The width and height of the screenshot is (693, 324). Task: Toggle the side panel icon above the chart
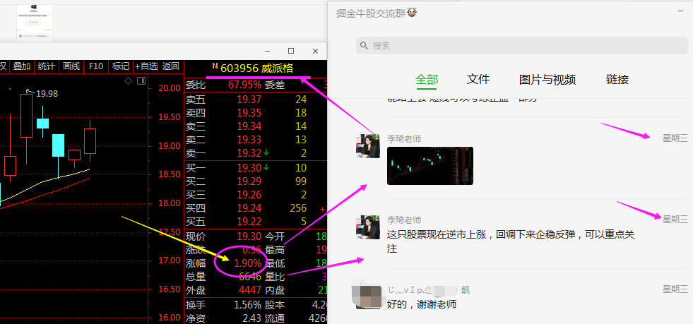tap(141, 81)
